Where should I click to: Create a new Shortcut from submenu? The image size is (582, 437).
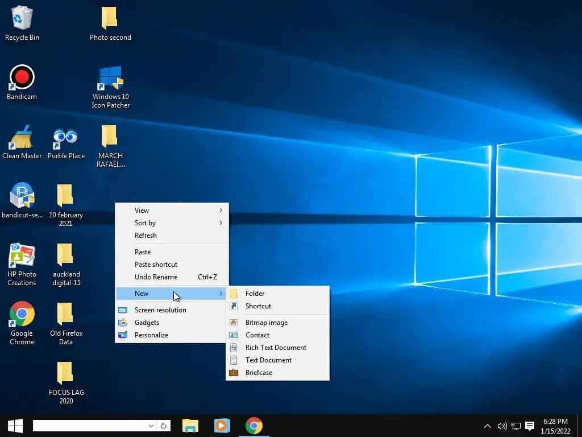(x=277, y=306)
